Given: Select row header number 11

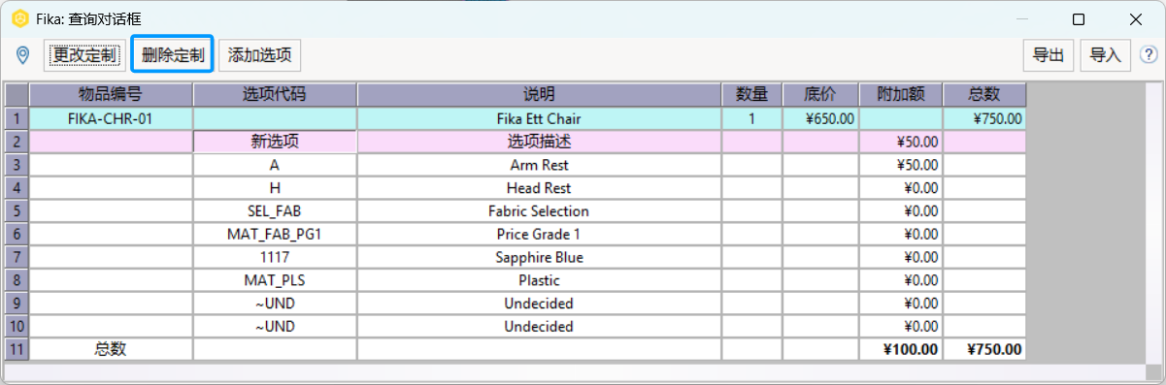Looking at the screenshot, I should coord(17,349).
